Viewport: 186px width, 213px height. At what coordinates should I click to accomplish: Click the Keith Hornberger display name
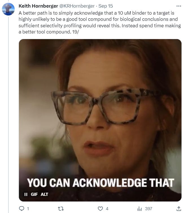click(38, 6)
